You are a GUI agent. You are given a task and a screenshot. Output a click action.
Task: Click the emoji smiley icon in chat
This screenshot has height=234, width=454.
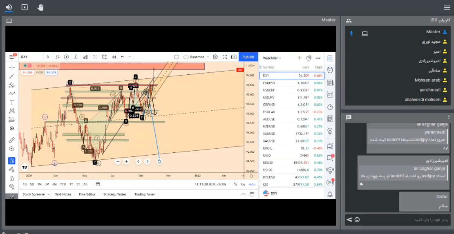pos(357,220)
